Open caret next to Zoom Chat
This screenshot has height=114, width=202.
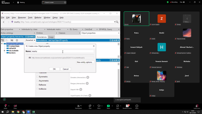click(93, 106)
